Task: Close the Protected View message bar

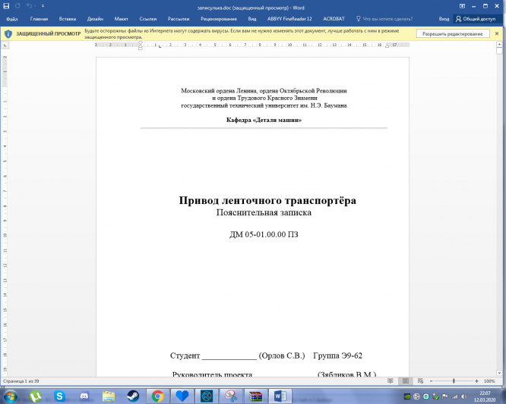Action: click(x=497, y=33)
